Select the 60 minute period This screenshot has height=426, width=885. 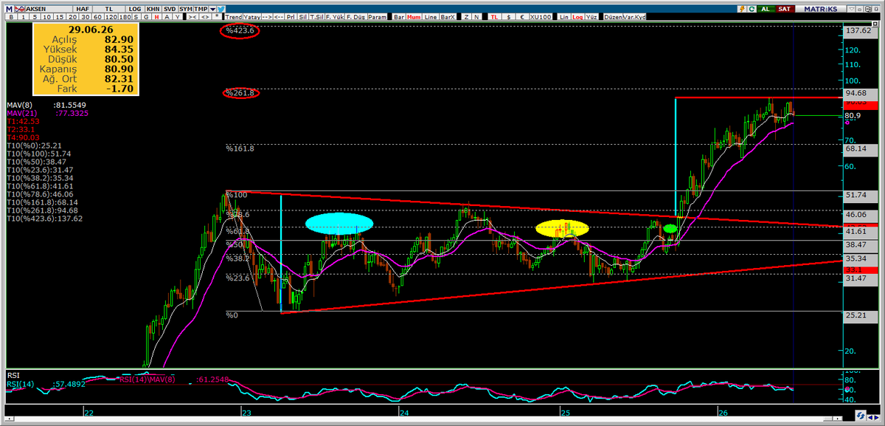(x=98, y=17)
